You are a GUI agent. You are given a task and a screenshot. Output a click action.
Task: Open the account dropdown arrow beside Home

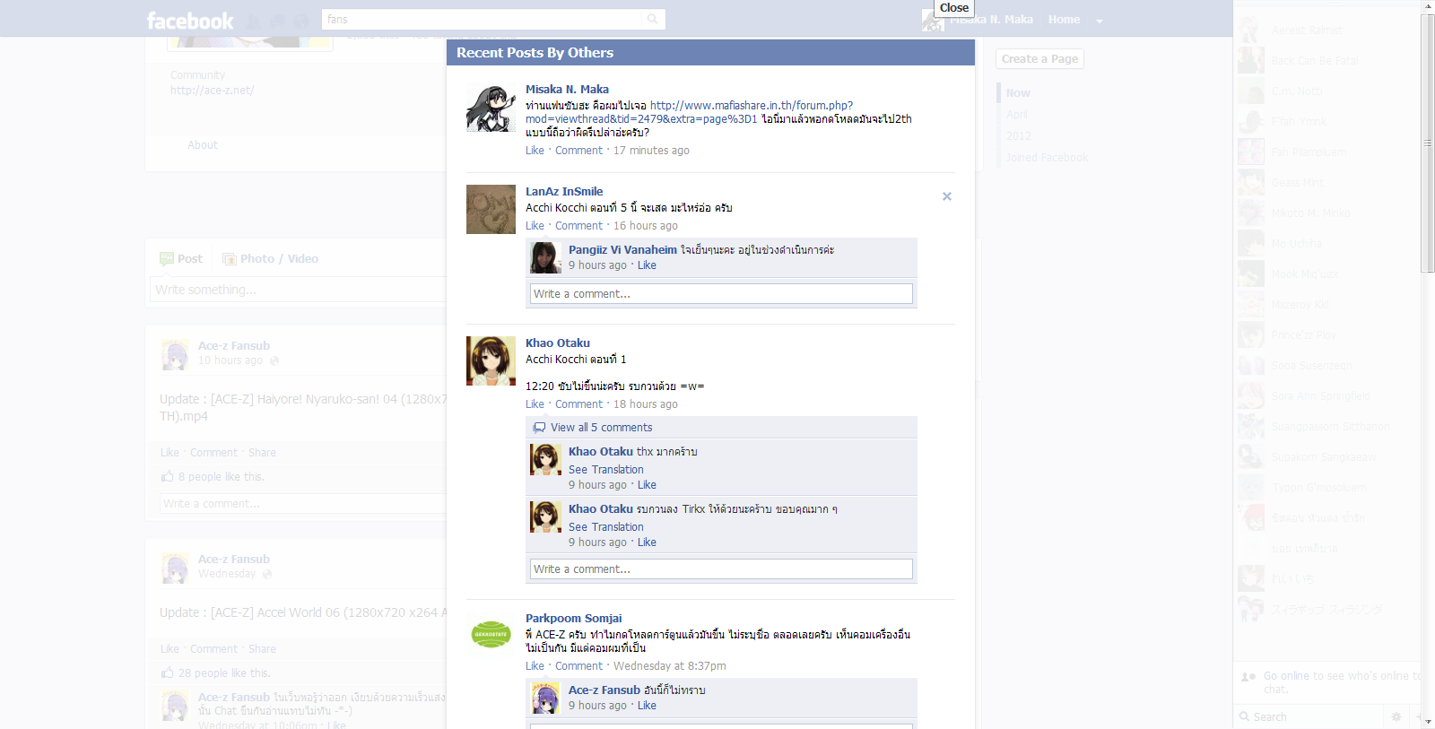tap(1100, 21)
